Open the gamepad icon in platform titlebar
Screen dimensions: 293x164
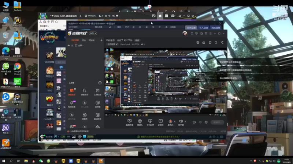(x=173, y=16)
